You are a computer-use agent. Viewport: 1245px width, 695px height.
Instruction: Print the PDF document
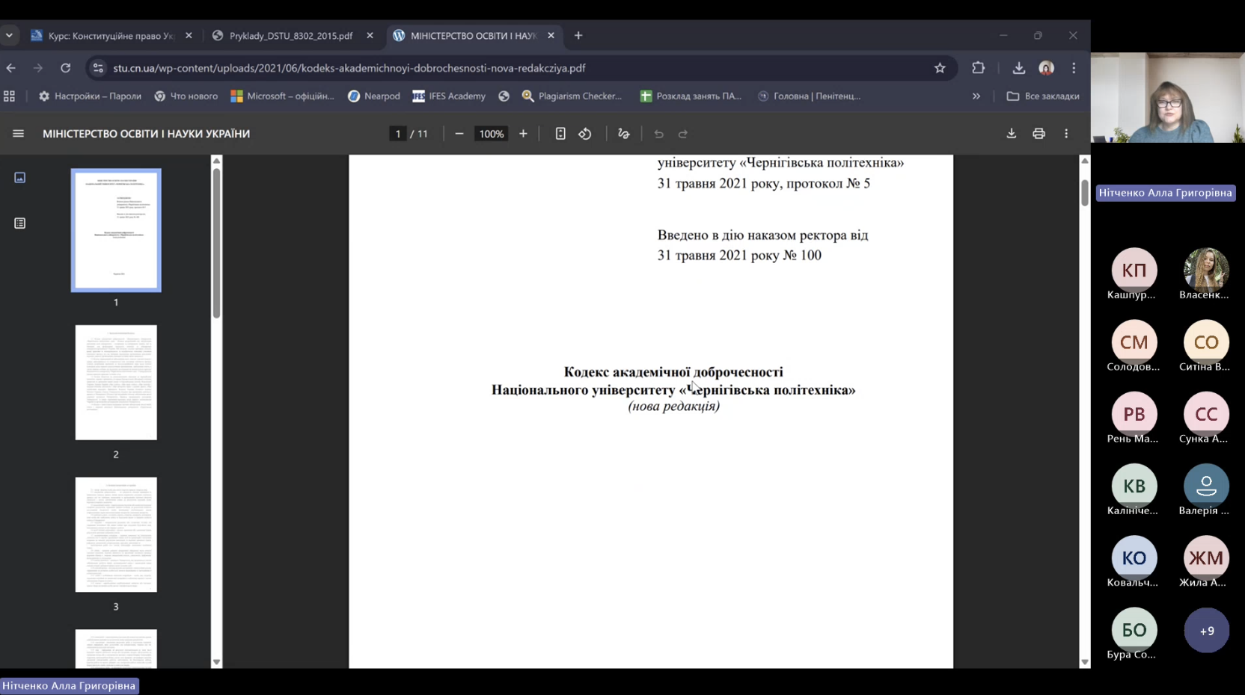pyautogui.click(x=1038, y=134)
